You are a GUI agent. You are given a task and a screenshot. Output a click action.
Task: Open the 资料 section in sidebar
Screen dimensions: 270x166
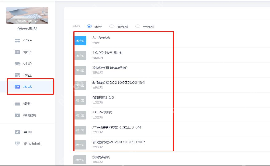tap(28, 104)
